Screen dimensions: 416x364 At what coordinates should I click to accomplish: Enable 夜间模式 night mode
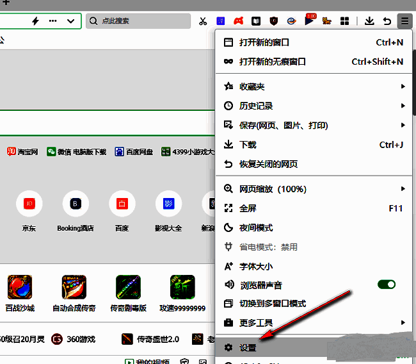(x=256, y=227)
